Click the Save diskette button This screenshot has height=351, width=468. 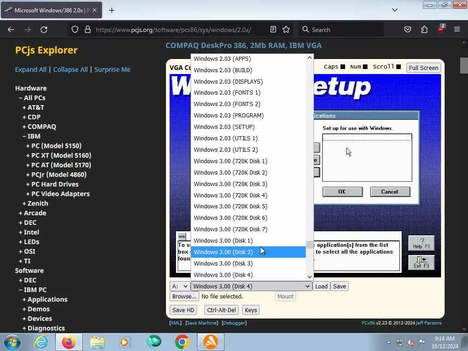tap(340, 286)
